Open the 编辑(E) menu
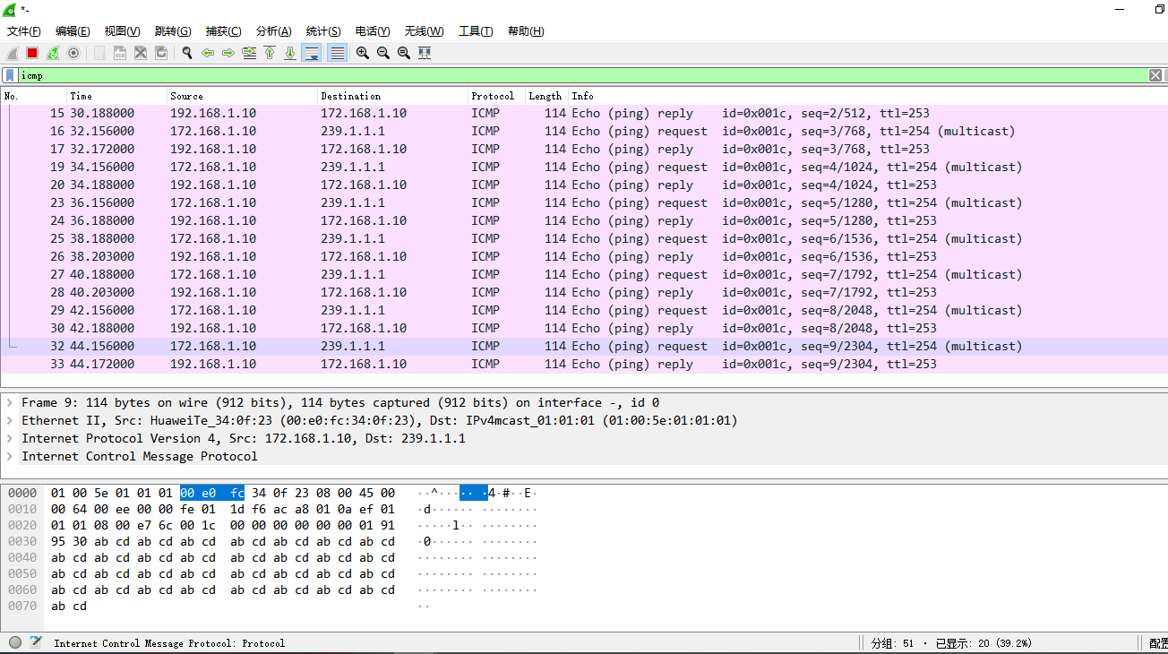1168x654 pixels. [x=73, y=30]
